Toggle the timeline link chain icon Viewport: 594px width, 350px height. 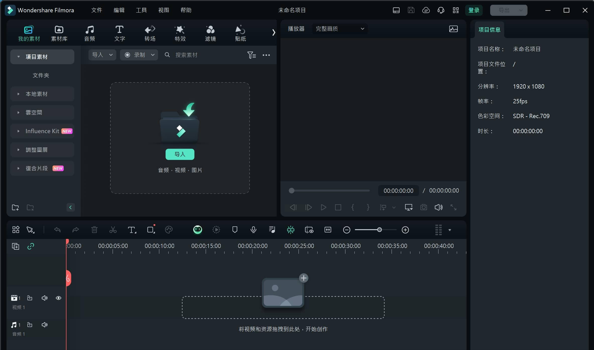(x=31, y=246)
